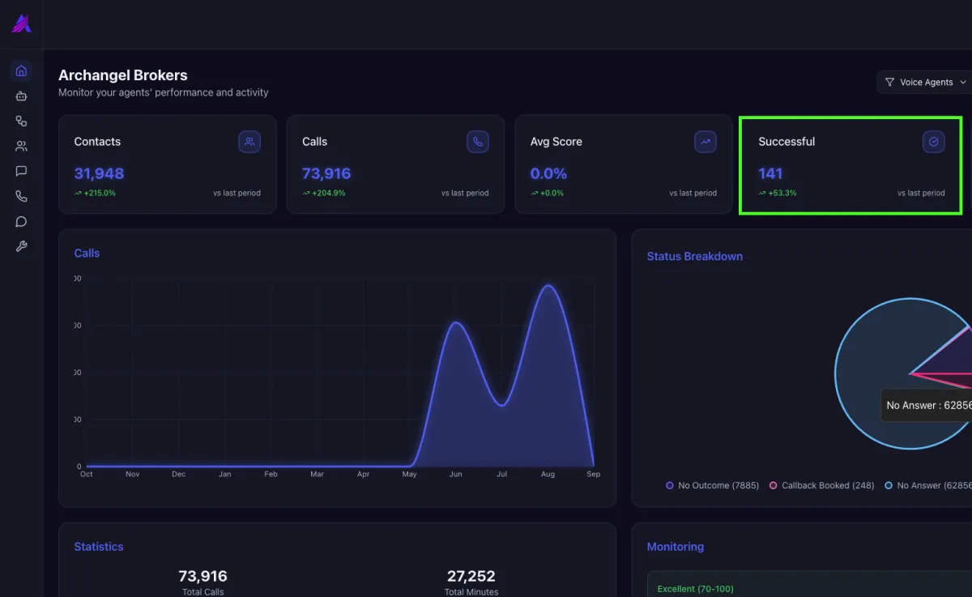Open the wrench tools icon in sidebar

click(x=21, y=247)
